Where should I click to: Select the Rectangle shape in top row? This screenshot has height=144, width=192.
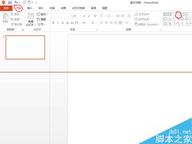[x=182, y=15]
